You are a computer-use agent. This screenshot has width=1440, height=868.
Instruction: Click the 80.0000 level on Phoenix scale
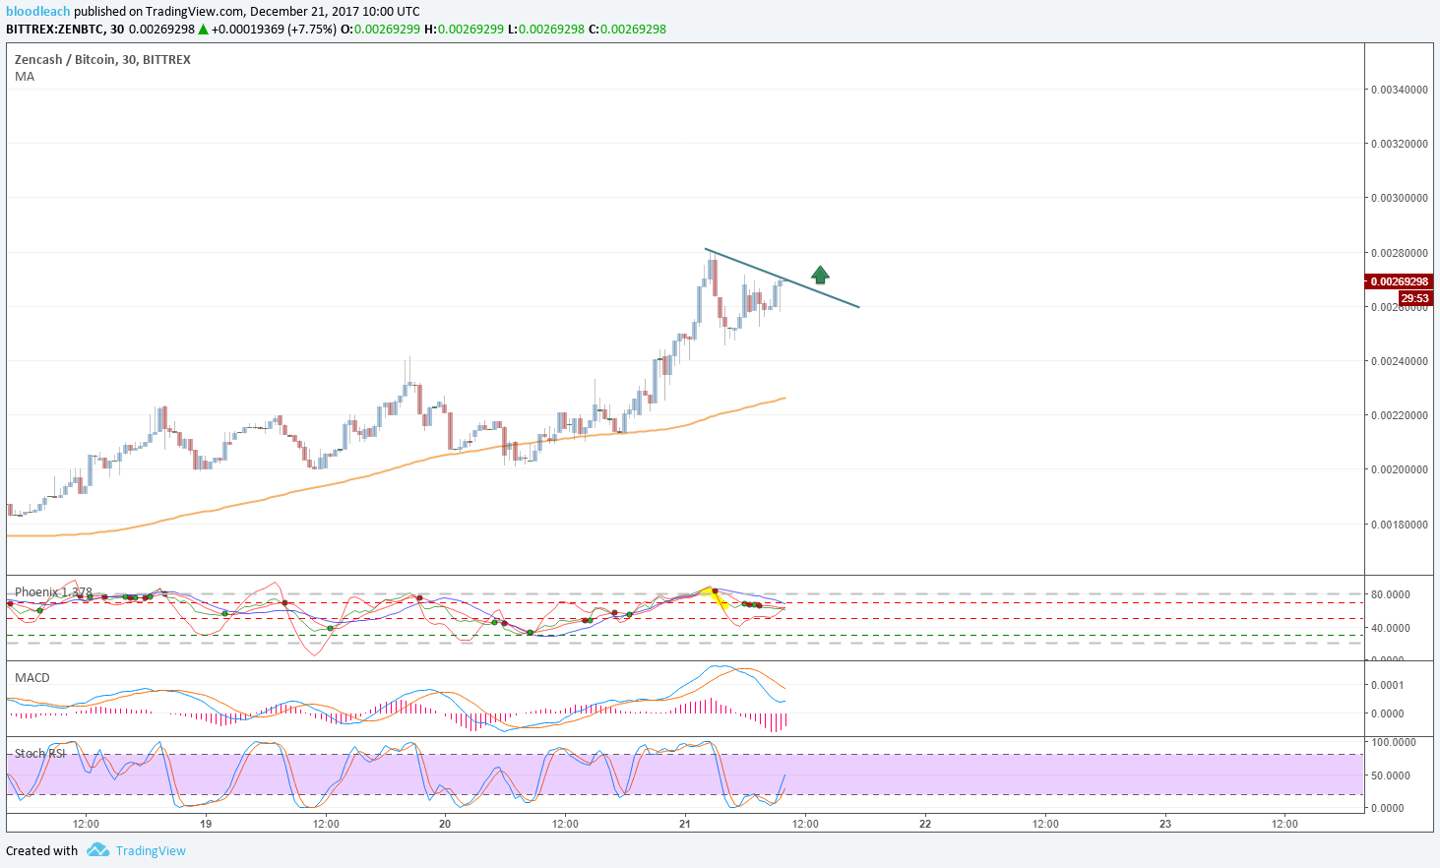[1390, 594]
